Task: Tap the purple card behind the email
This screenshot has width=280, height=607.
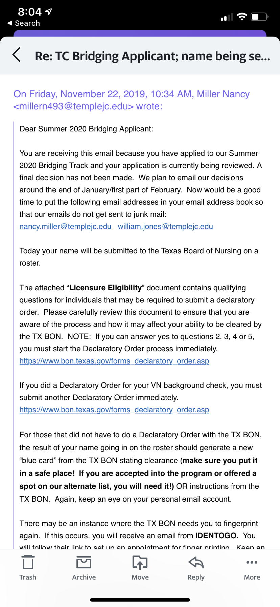Action: tap(140, 33)
